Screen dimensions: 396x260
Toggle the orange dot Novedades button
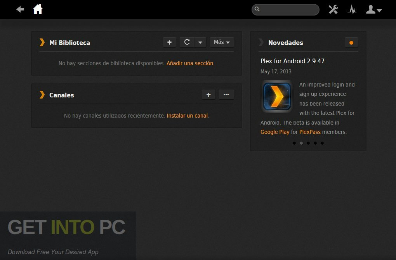tap(351, 42)
